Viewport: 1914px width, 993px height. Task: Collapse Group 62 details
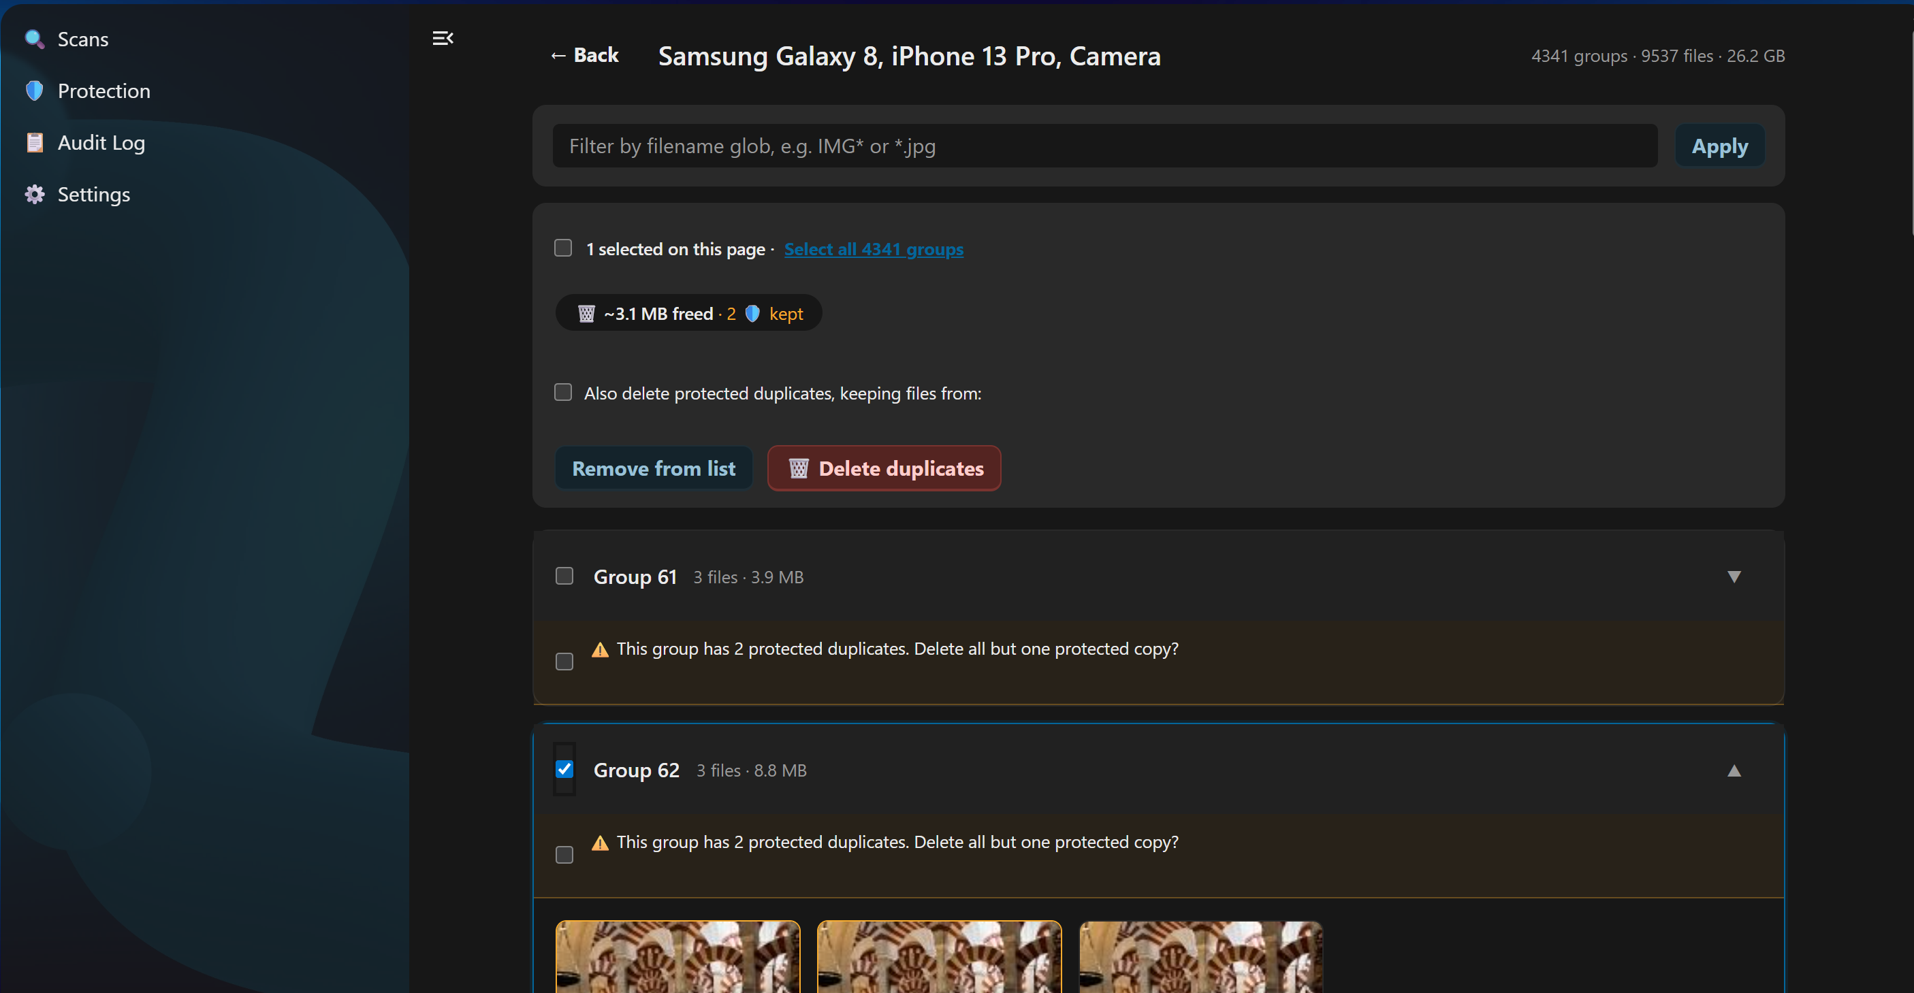click(x=1734, y=771)
